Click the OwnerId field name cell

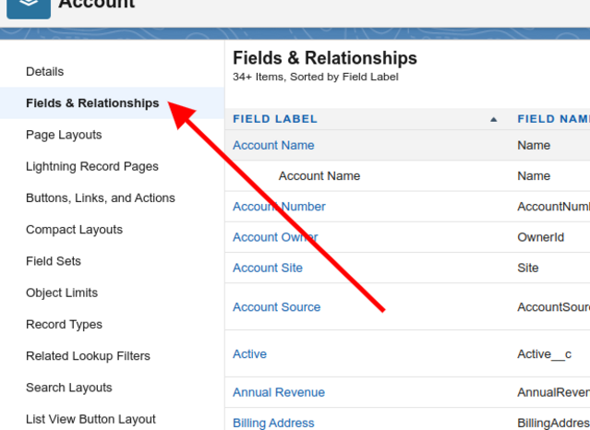(541, 237)
